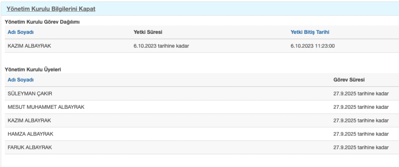Select the MESUT MUHAMMET ALBAYRAK member row
Viewport: 399px width, 167px height.
[202, 107]
